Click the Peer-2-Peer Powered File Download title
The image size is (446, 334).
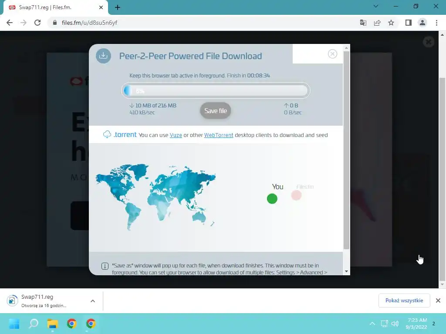[x=191, y=56]
